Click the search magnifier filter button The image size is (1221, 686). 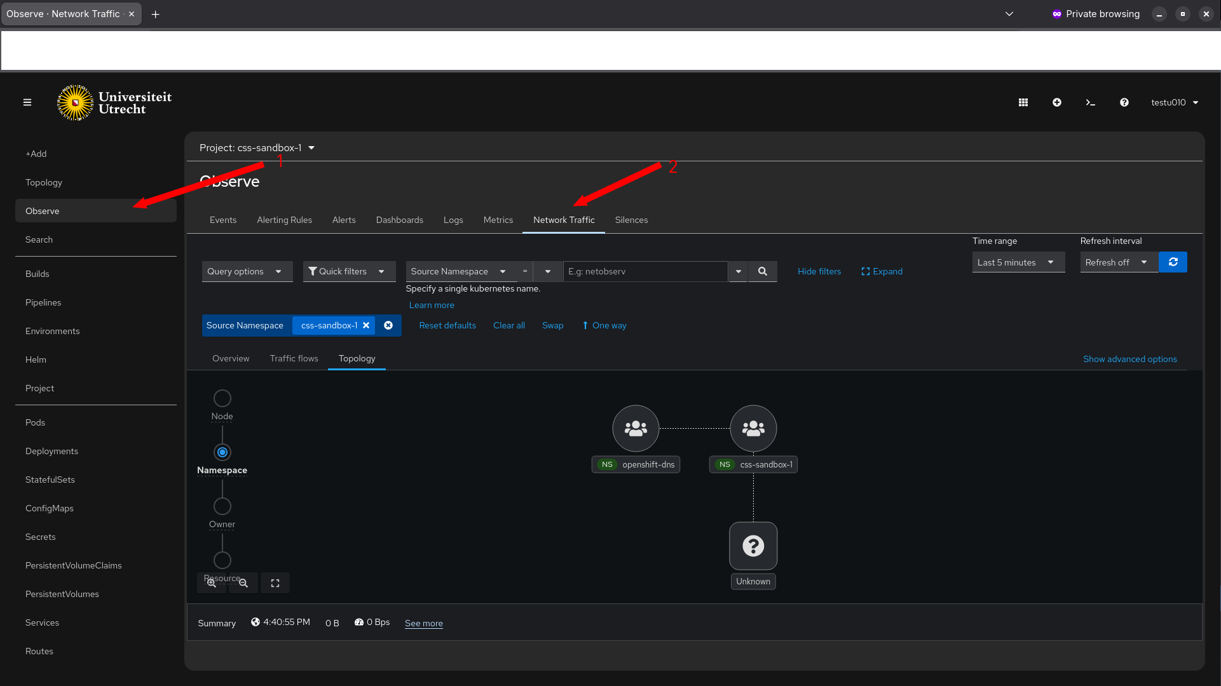[763, 271]
